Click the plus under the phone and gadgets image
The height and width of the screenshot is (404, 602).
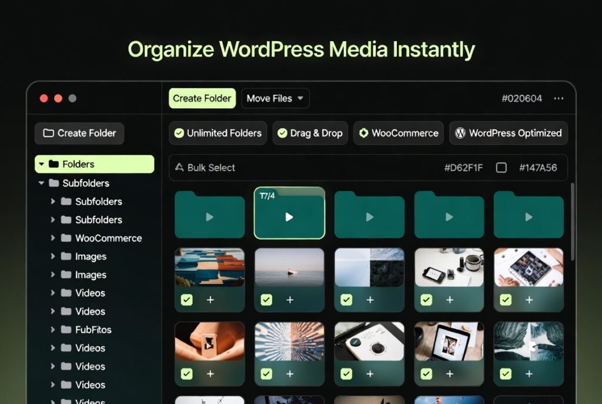[x=450, y=299]
